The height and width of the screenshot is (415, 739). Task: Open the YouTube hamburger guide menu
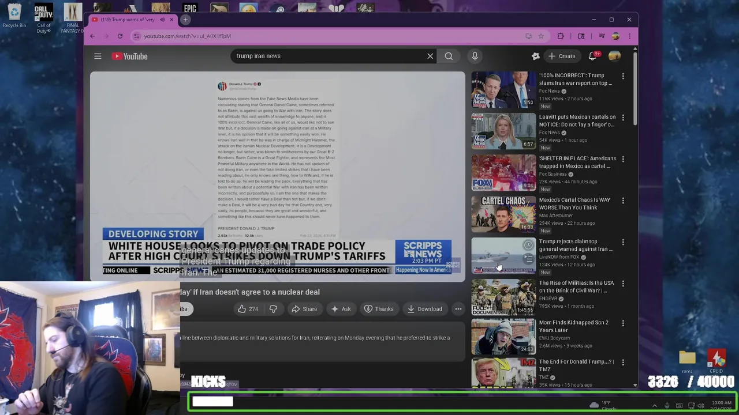pos(98,56)
